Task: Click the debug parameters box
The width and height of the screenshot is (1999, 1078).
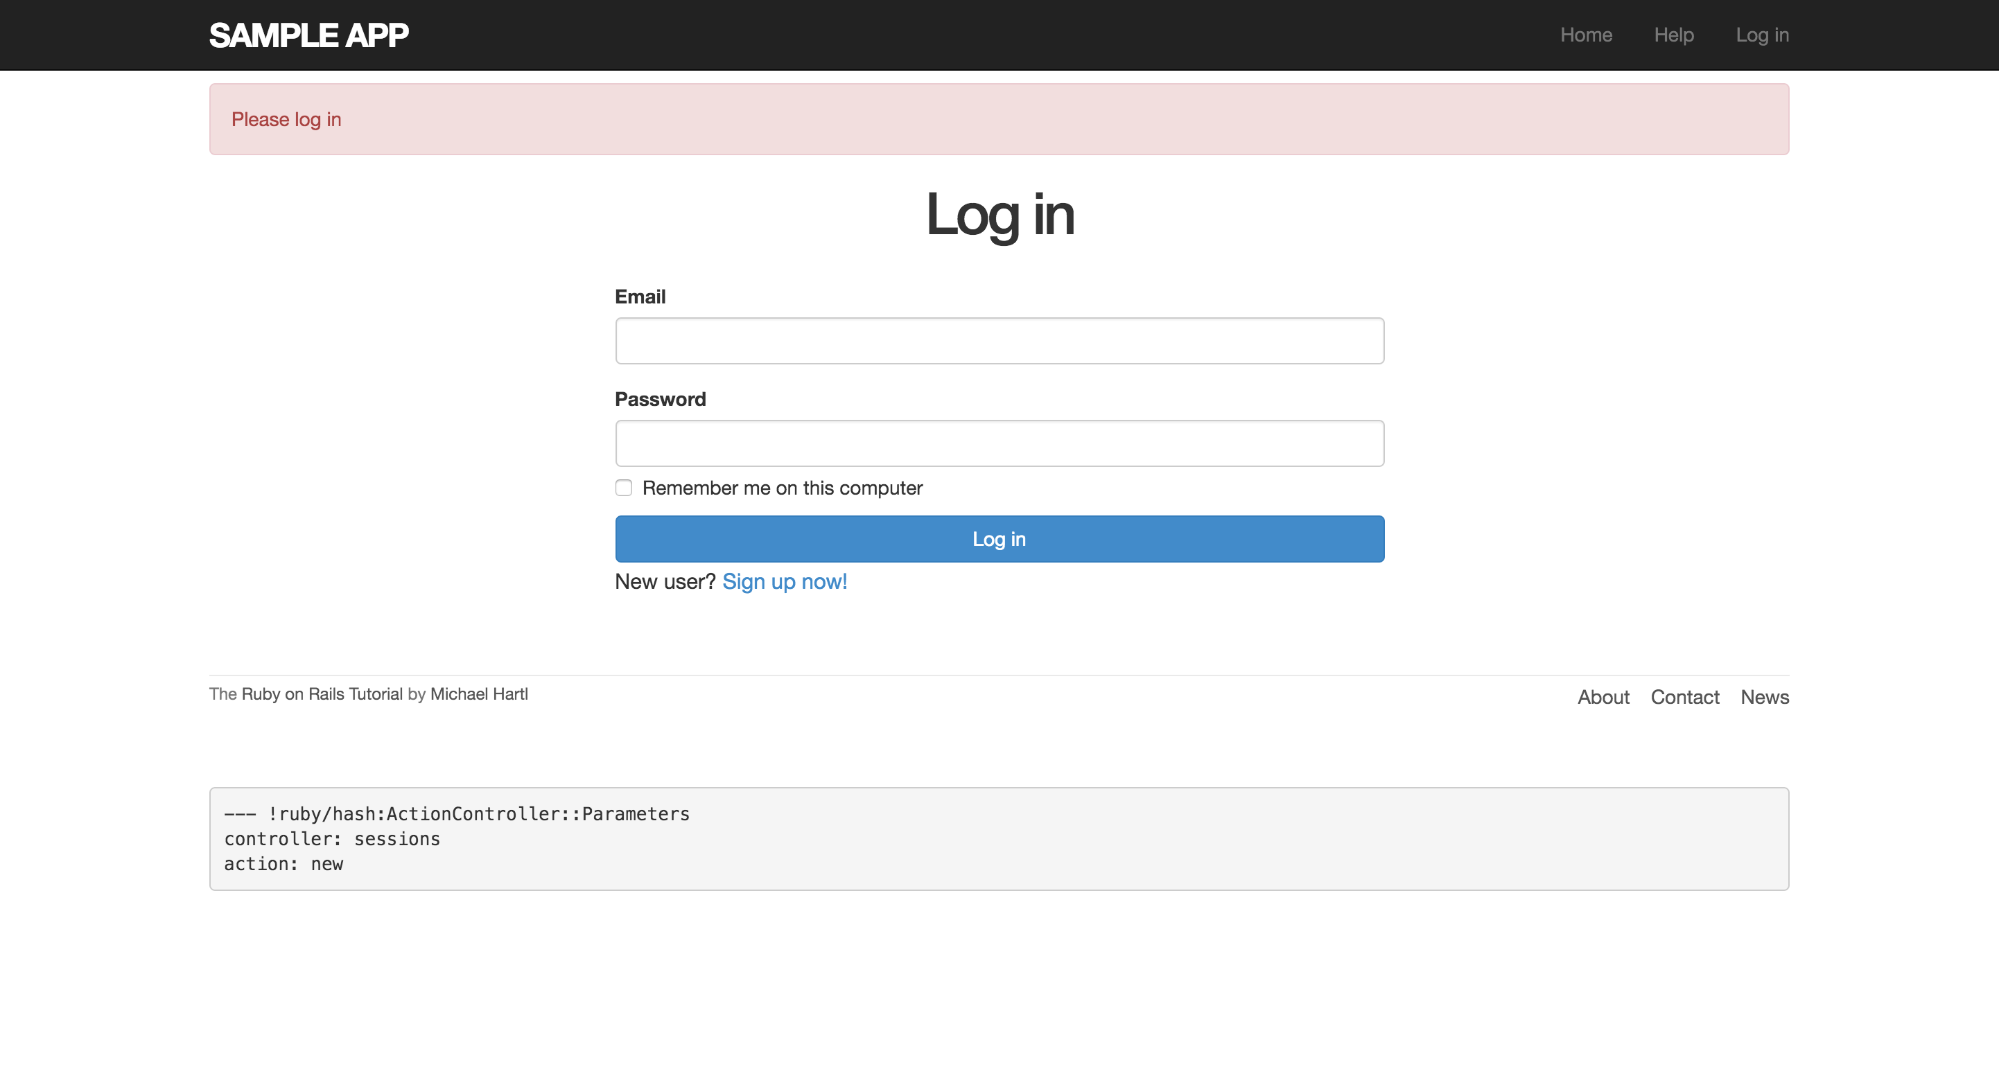Action: pyautogui.click(x=999, y=838)
